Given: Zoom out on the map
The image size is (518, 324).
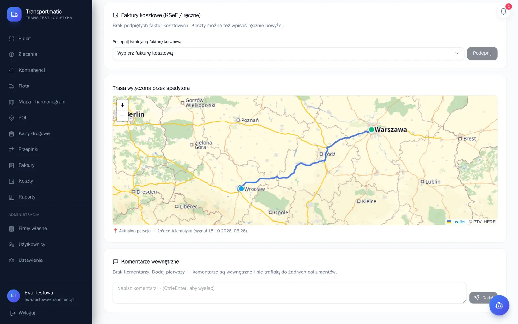Looking at the screenshot, I should pos(122,116).
